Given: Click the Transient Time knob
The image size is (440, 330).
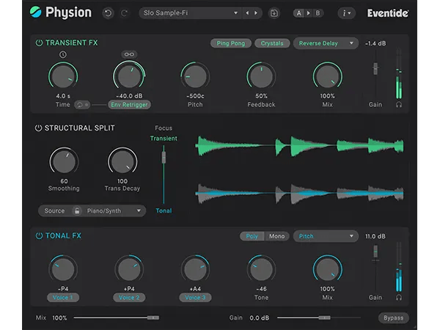Looking at the screenshot, I should point(63,76).
